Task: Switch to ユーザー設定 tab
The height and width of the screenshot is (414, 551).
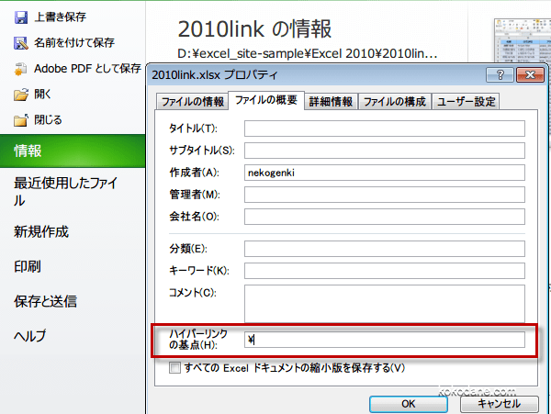Action: click(466, 102)
